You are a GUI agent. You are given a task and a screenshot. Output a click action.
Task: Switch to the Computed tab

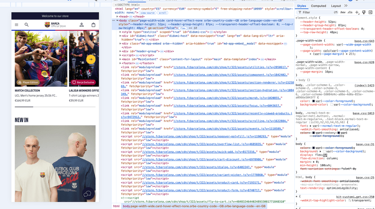[318, 6]
